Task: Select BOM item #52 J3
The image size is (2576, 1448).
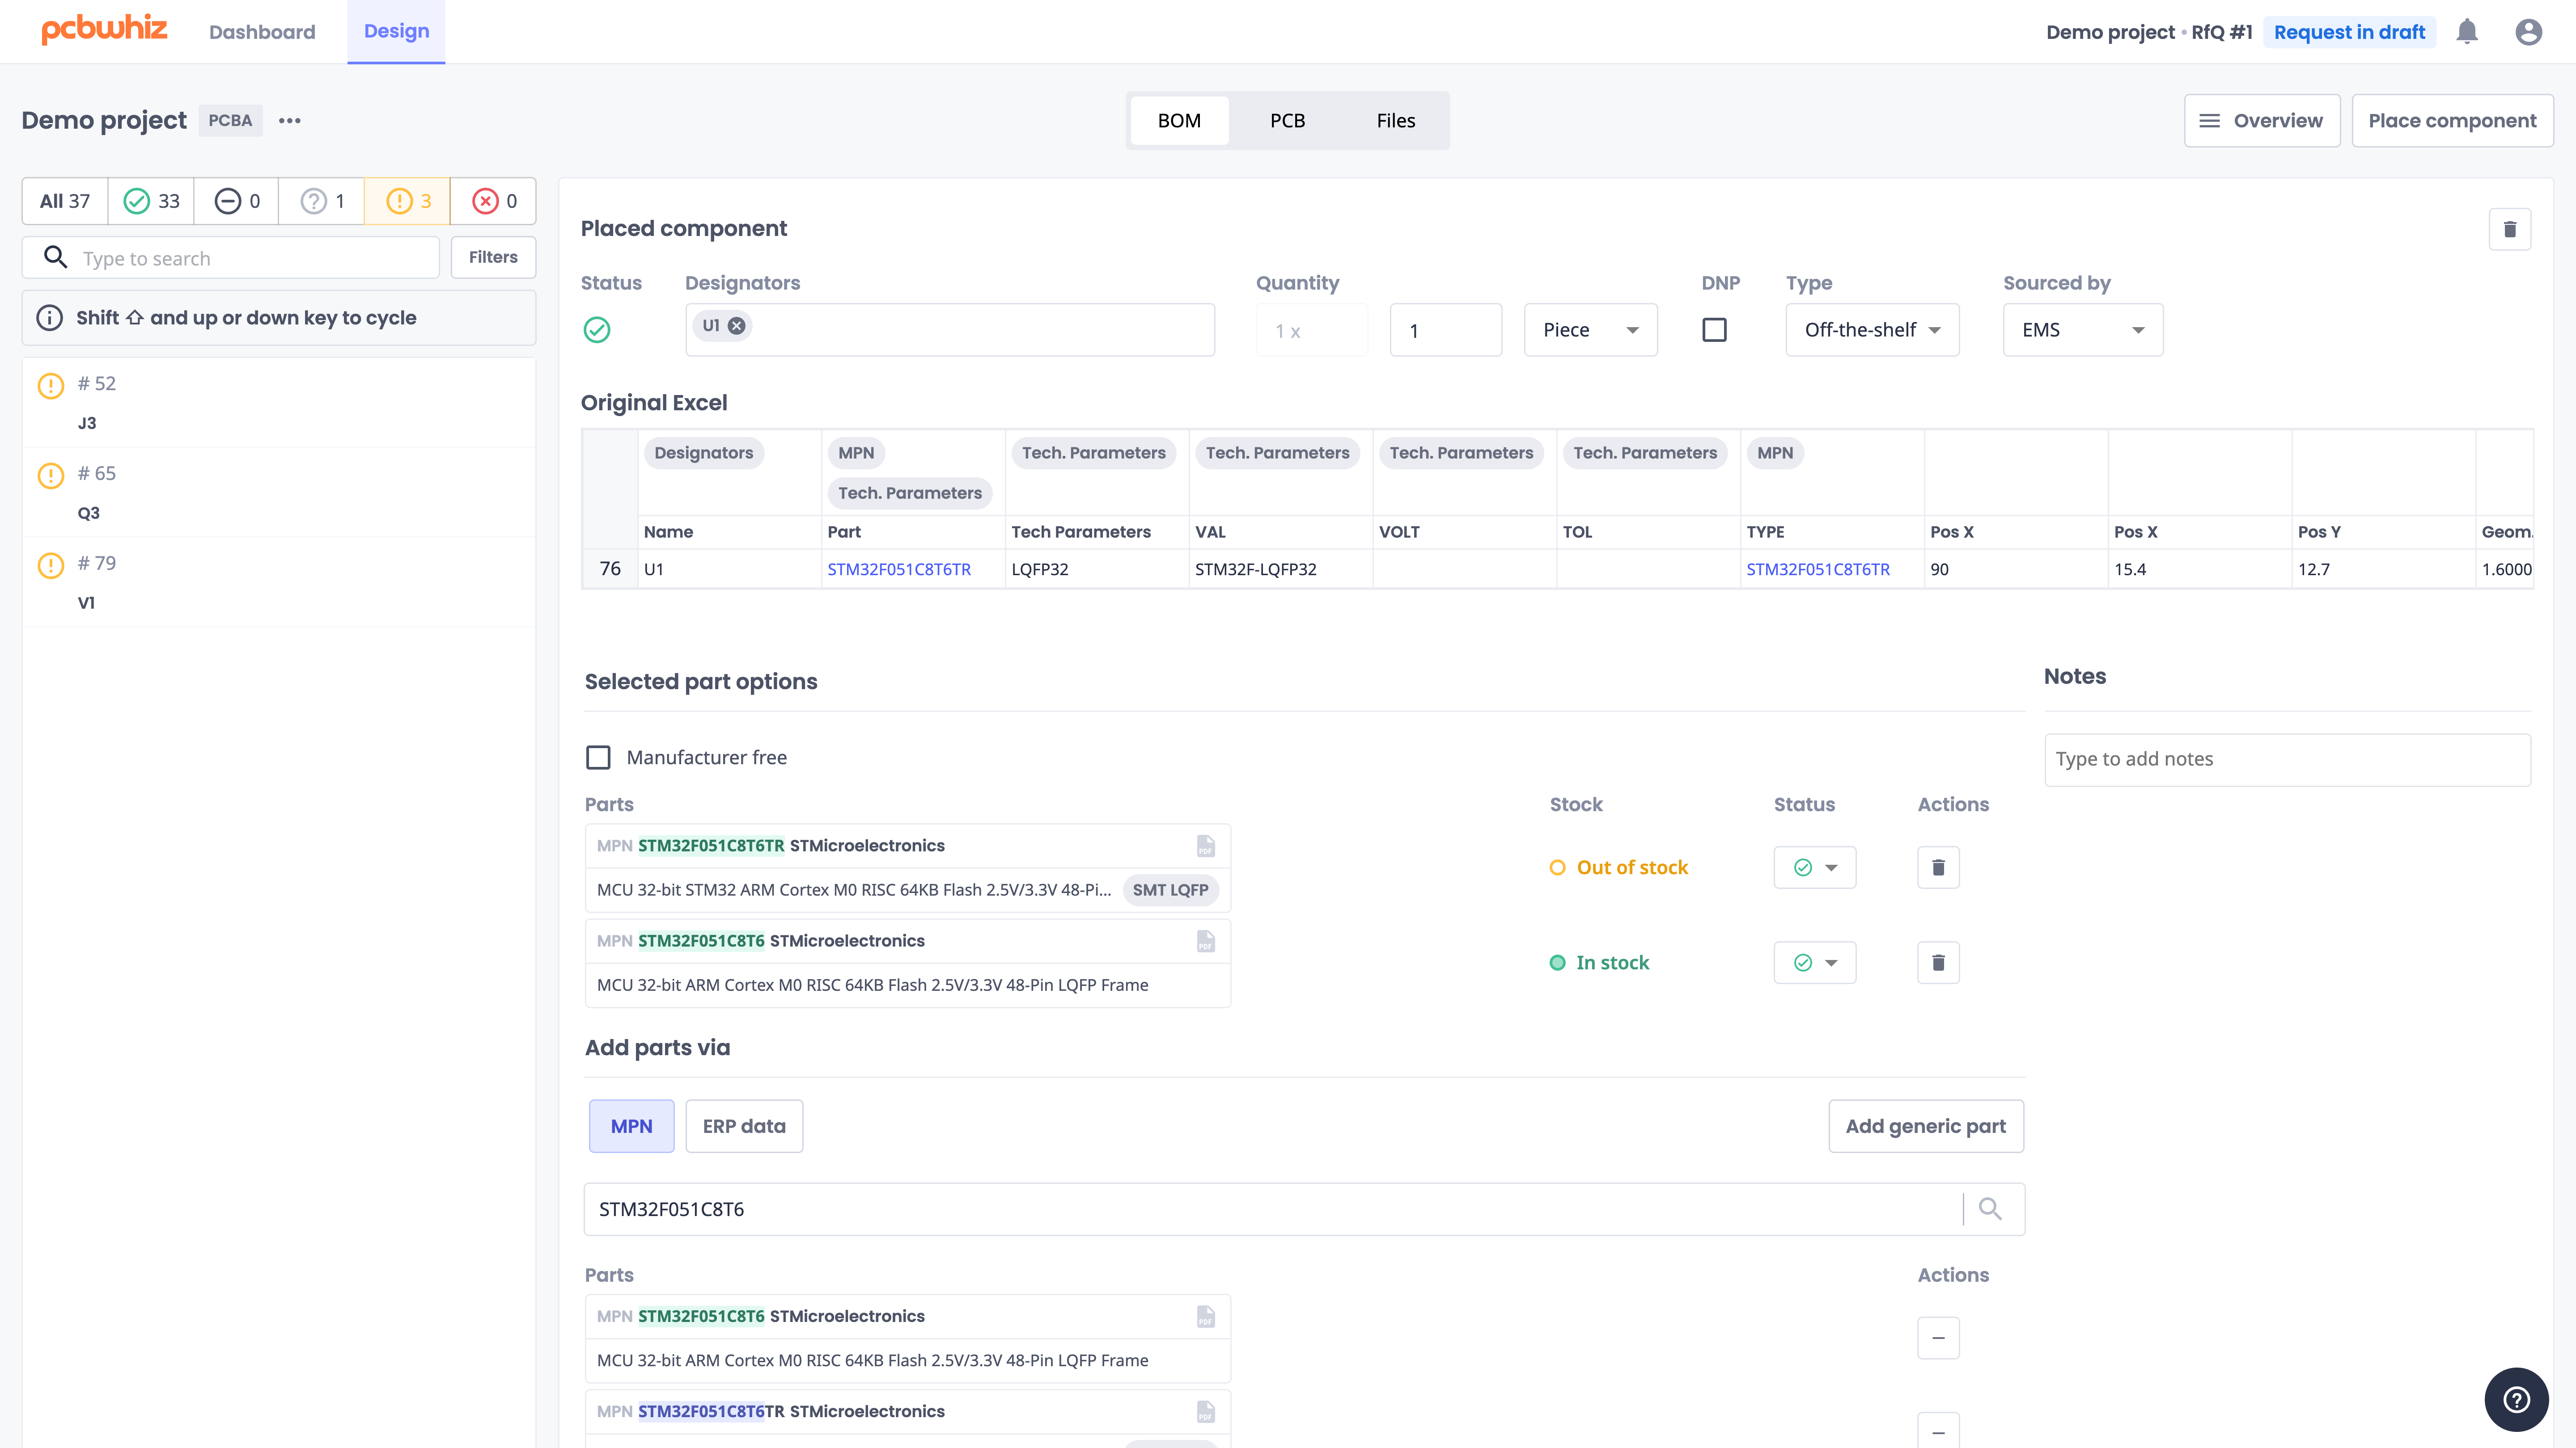Action: (x=279, y=403)
